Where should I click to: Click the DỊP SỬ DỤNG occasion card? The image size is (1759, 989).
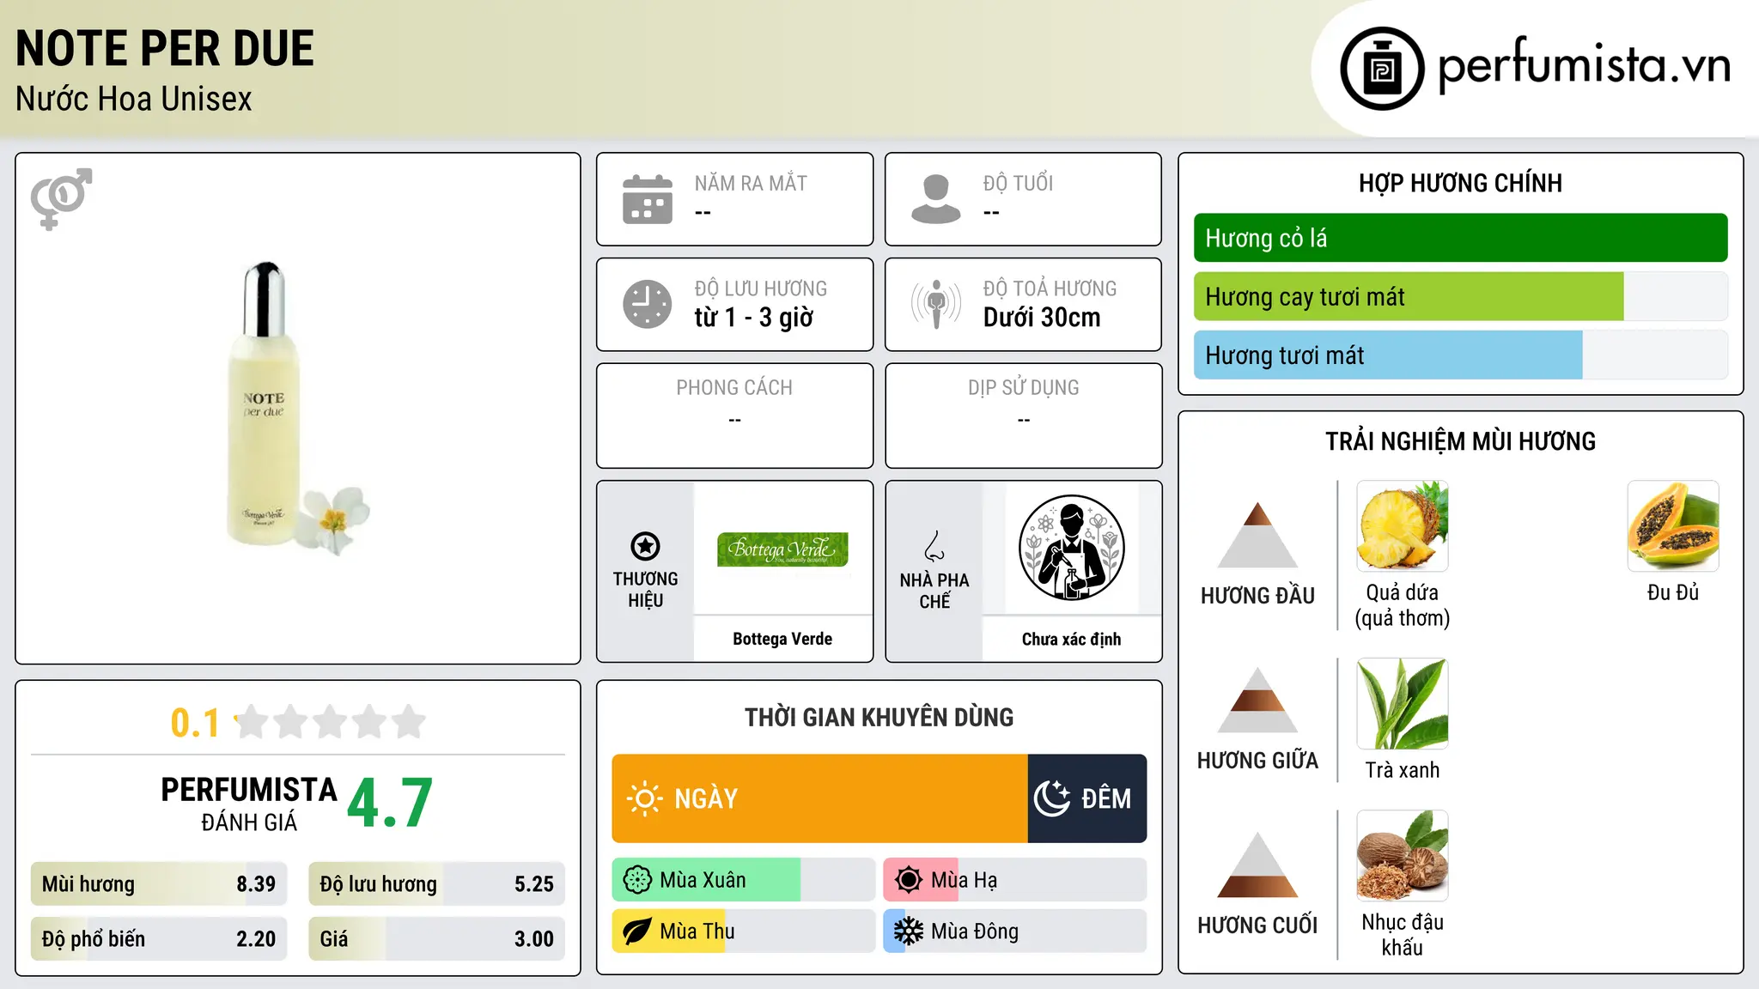coord(1024,416)
